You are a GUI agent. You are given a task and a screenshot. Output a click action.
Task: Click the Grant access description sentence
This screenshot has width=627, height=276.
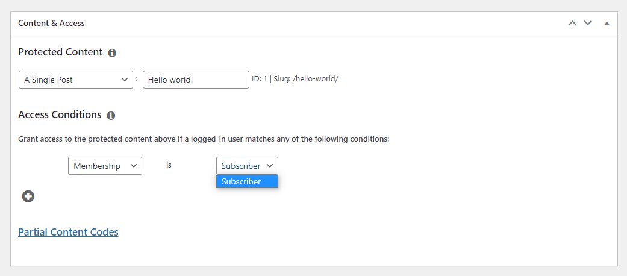coord(204,140)
